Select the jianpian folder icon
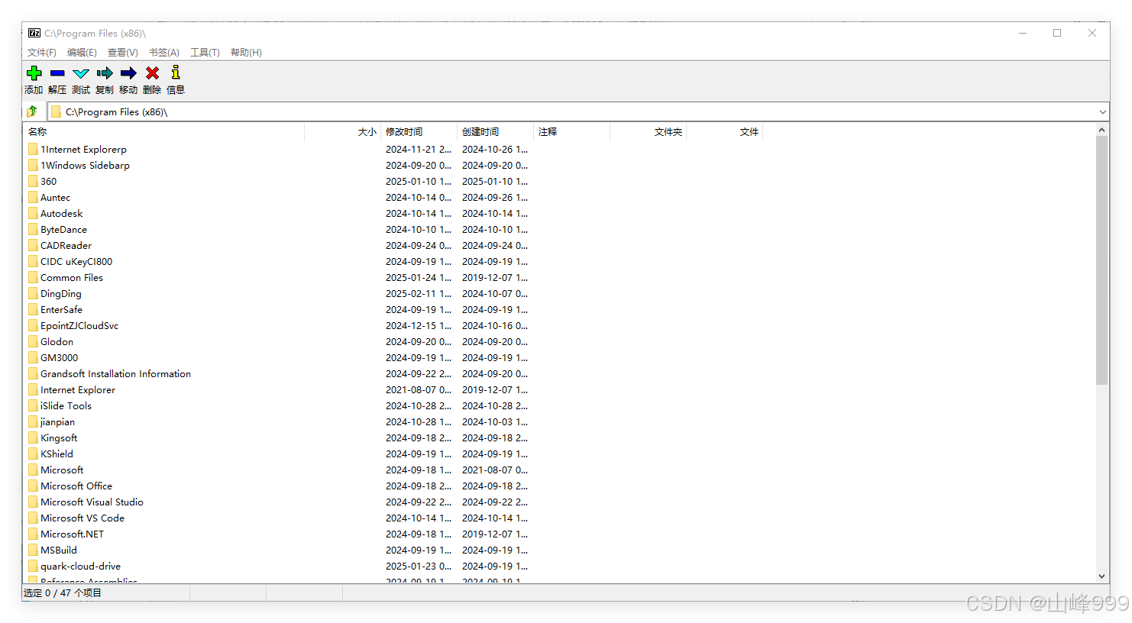The width and height of the screenshot is (1132, 623). click(33, 421)
